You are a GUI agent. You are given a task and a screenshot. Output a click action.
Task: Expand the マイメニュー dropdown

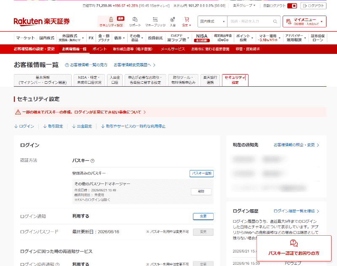[x=305, y=21]
